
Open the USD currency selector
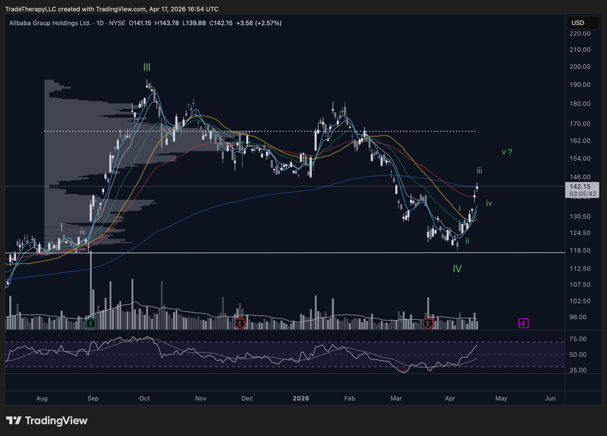(583, 23)
